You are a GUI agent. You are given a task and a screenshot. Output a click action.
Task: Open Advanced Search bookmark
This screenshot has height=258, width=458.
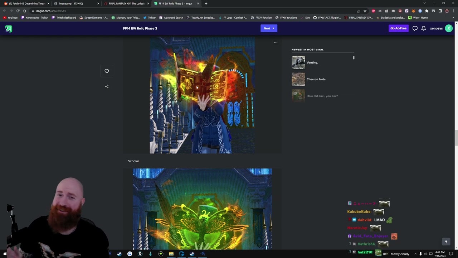pos(171,18)
